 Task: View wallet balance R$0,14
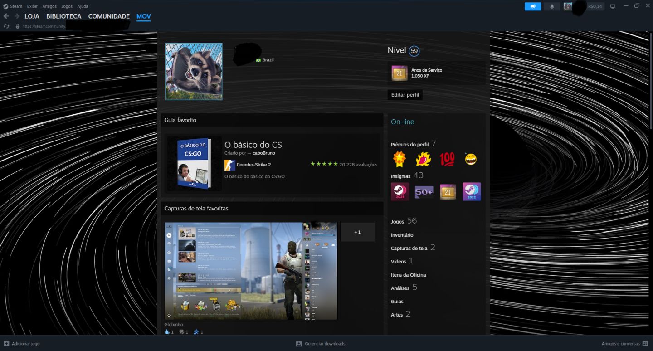(595, 6)
